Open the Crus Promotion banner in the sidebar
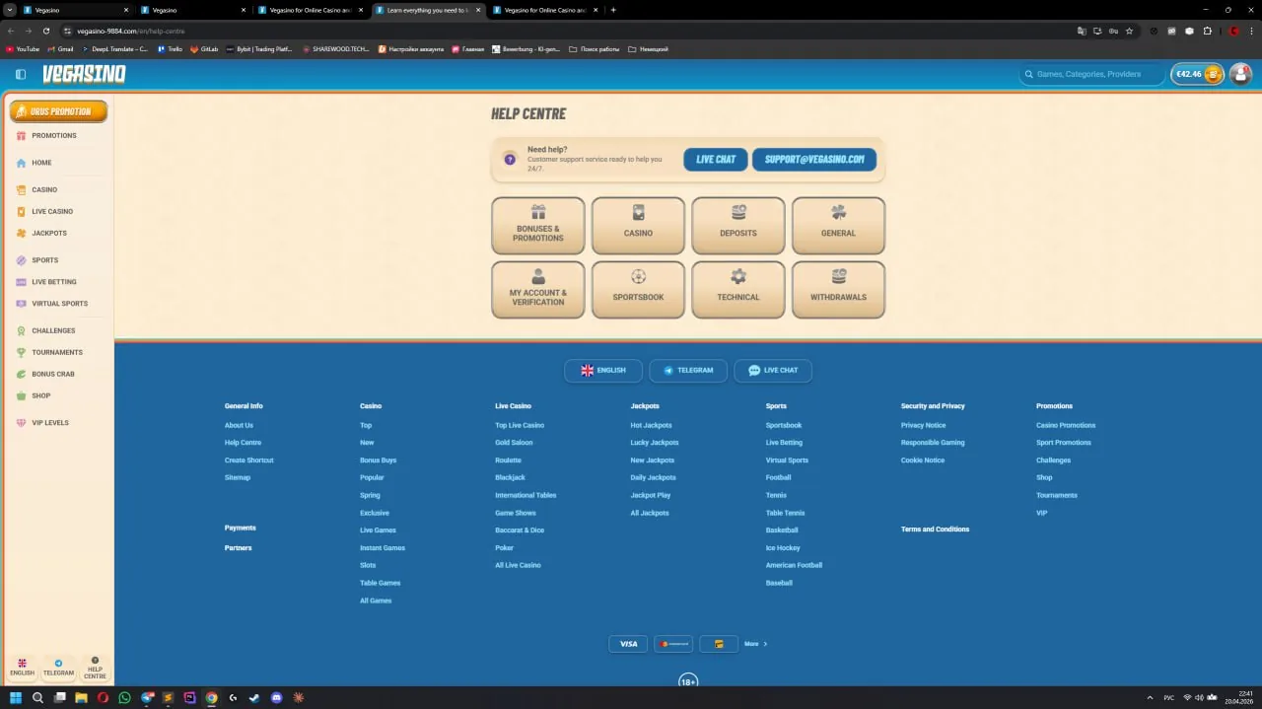This screenshot has height=709, width=1262. click(59, 111)
